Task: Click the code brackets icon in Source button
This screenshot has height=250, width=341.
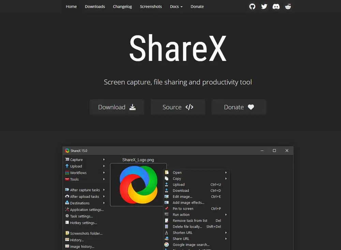Action: coord(189,107)
